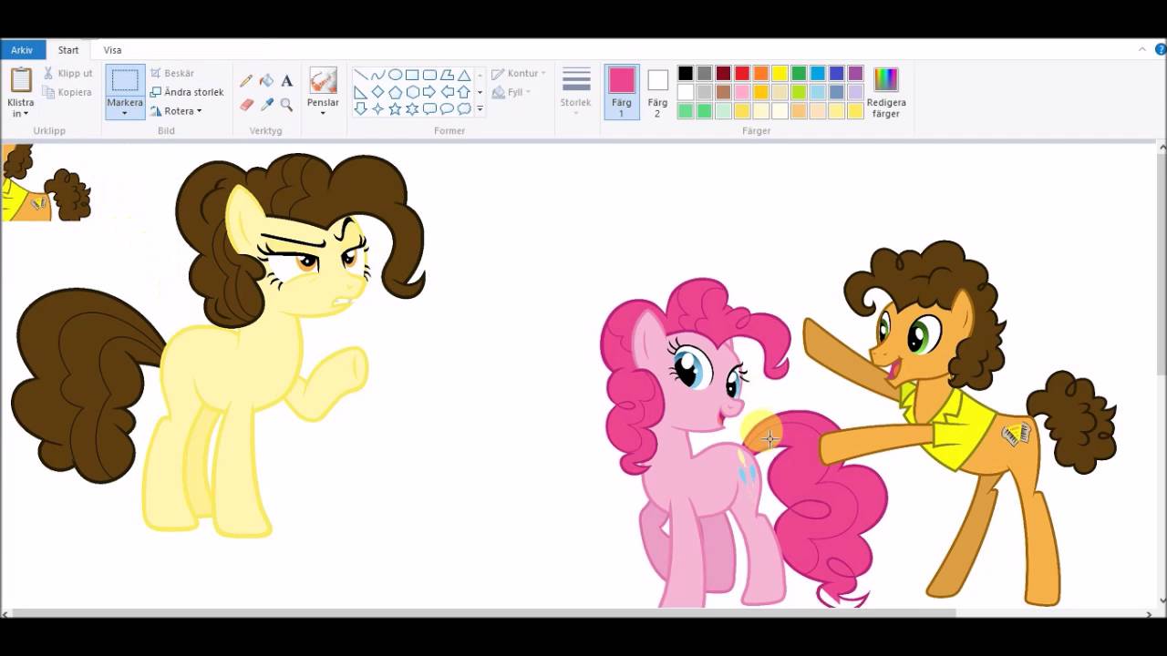Open the Arkiv file menu
The height and width of the screenshot is (656, 1167).
[x=22, y=50]
